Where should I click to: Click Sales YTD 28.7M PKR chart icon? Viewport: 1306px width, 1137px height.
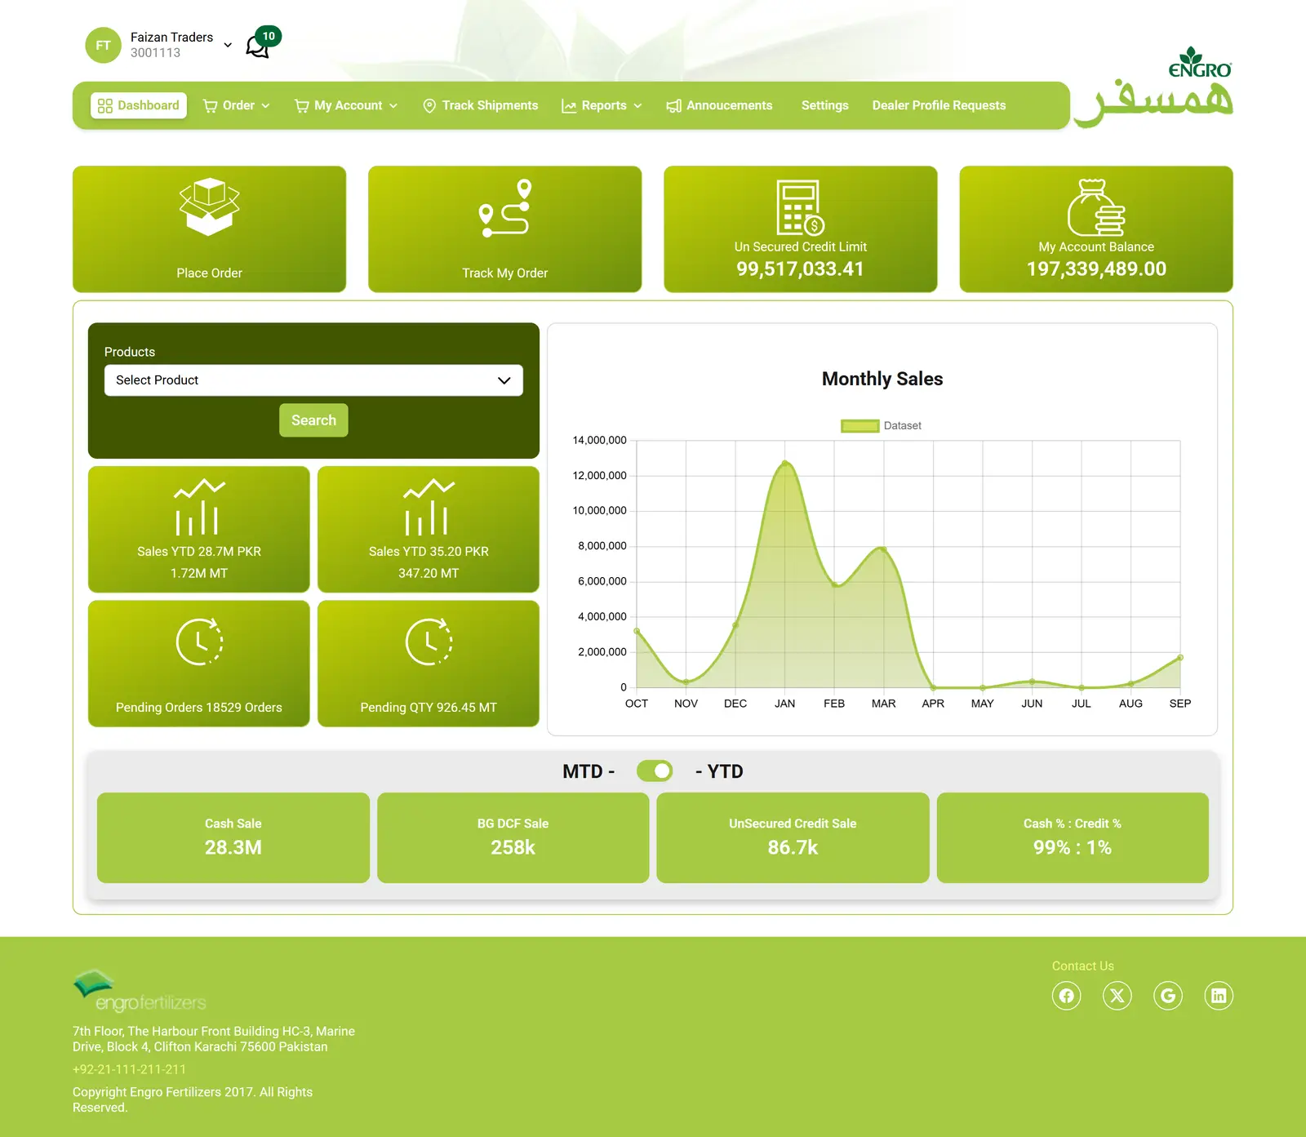199,507
